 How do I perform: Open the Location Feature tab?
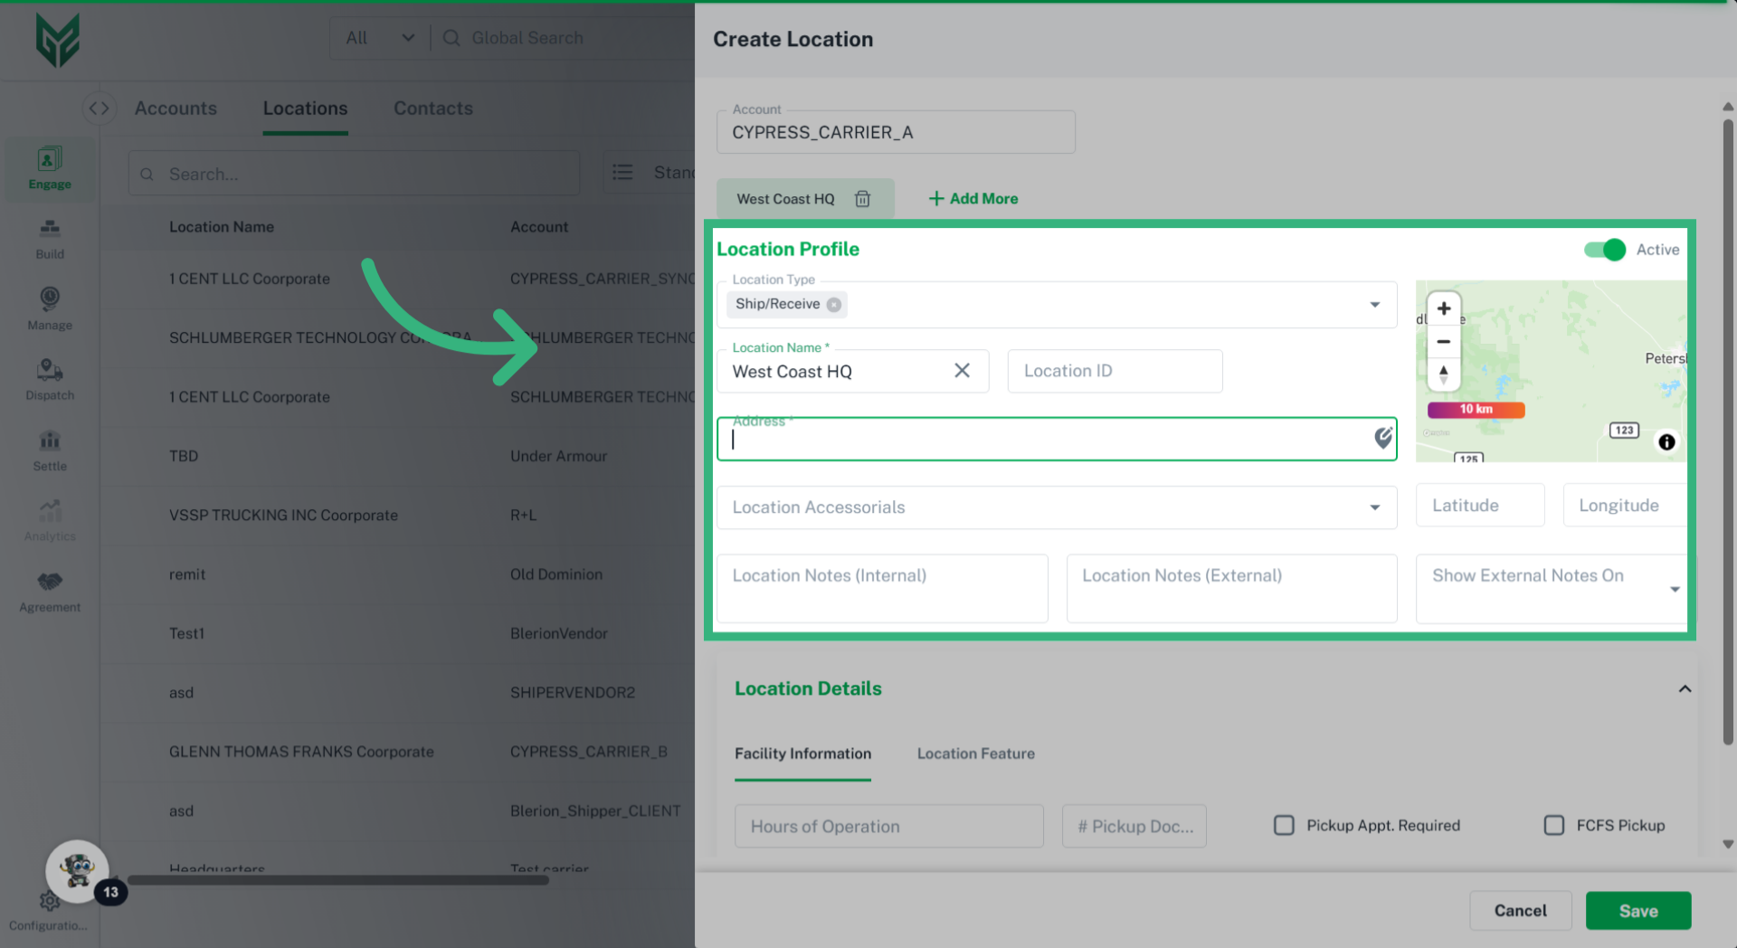(x=975, y=754)
